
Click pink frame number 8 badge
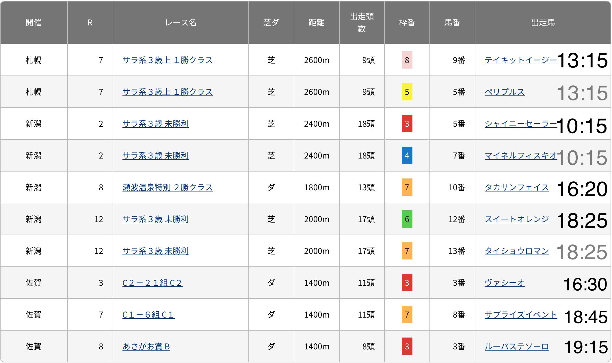coord(407,60)
